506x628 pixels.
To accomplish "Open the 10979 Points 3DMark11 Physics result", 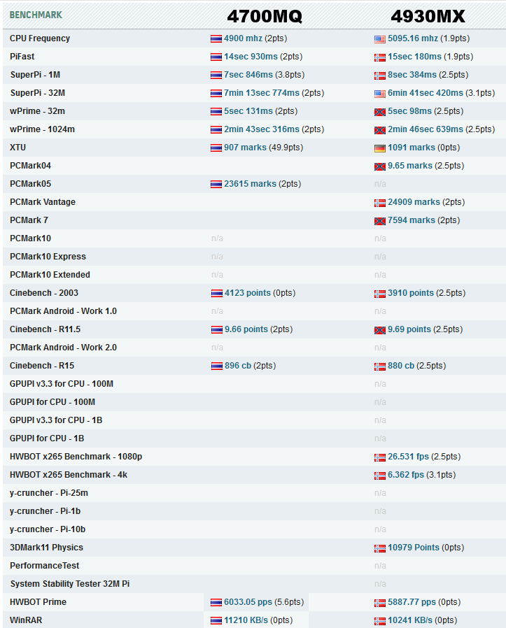I will [x=414, y=548].
